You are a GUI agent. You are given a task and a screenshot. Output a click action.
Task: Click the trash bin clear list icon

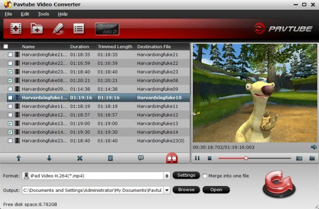(111, 158)
